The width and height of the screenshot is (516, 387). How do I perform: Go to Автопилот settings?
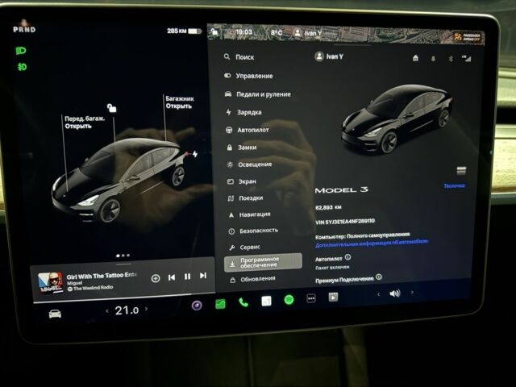pyautogui.click(x=248, y=130)
